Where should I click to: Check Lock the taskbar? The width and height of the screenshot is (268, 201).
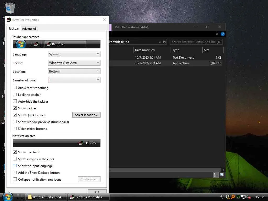(x=15, y=94)
